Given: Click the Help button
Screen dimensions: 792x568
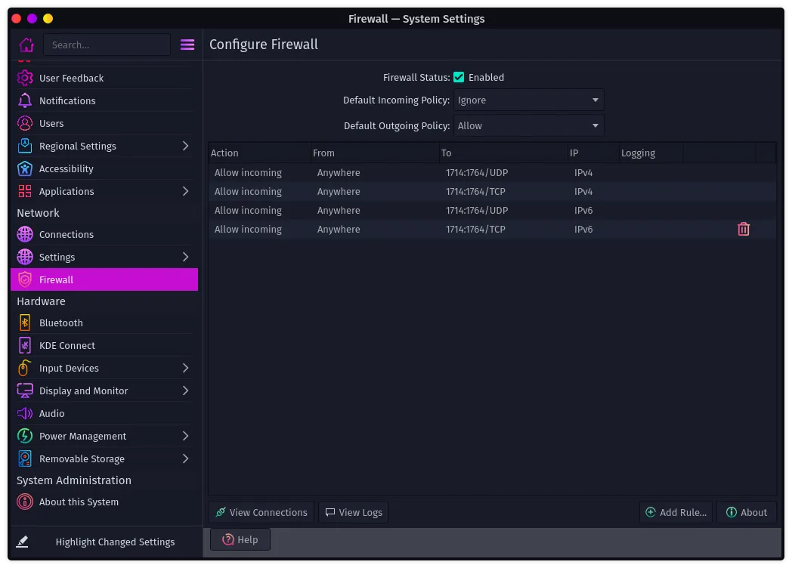Looking at the screenshot, I should pos(240,540).
